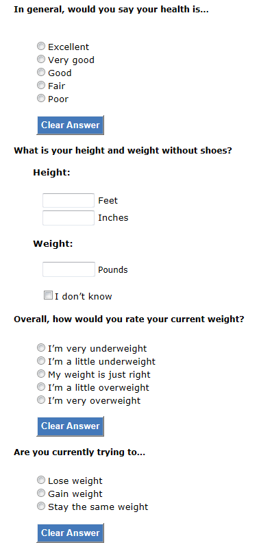Choose I'm a little underweight
Viewport: 272px width, 547px height.
click(41, 361)
